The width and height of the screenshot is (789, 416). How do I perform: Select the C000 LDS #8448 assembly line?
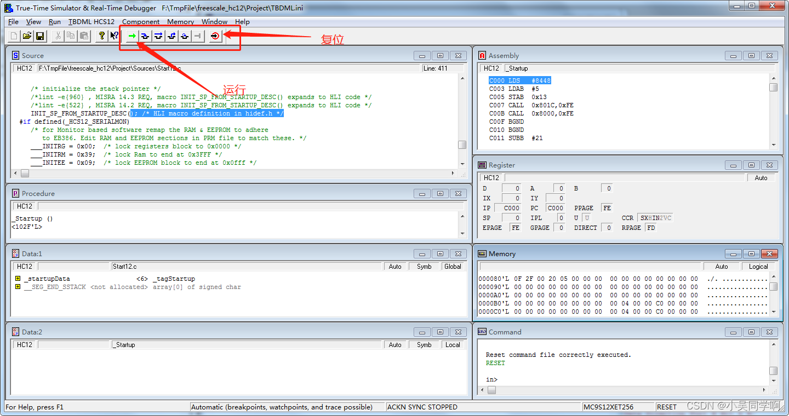tap(520, 80)
